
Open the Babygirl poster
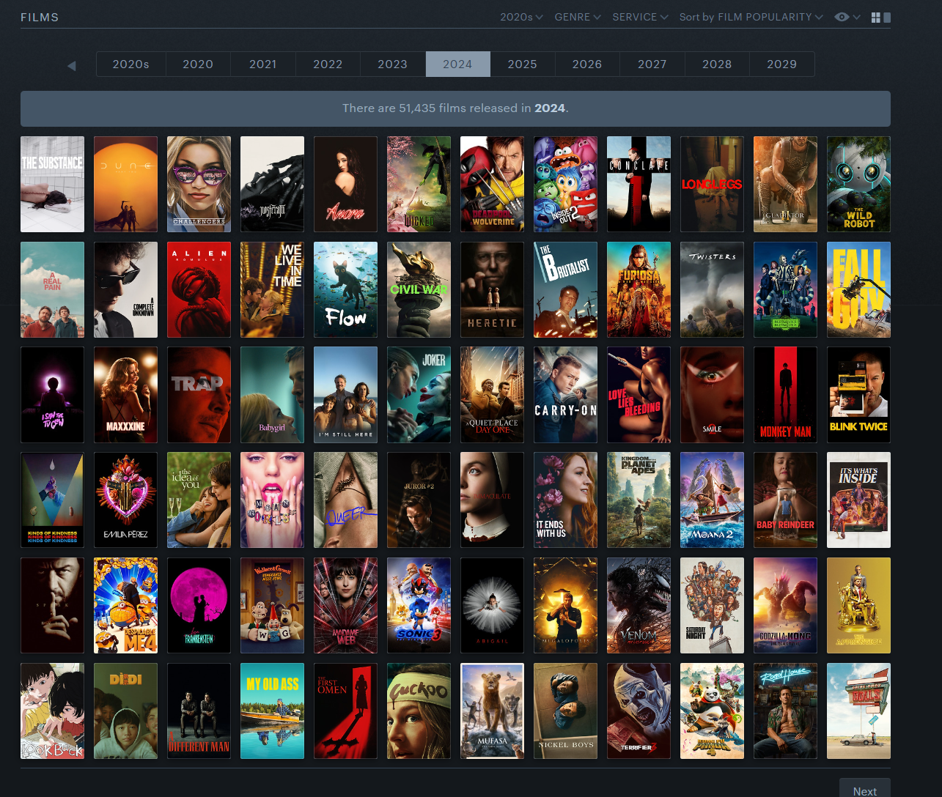tap(272, 395)
